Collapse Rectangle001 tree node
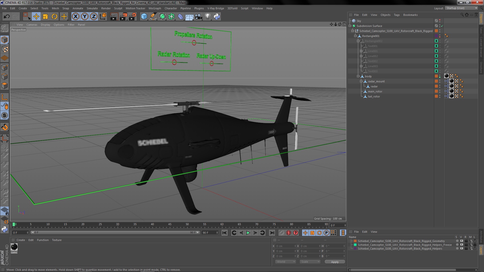484x272 pixels. point(355,36)
